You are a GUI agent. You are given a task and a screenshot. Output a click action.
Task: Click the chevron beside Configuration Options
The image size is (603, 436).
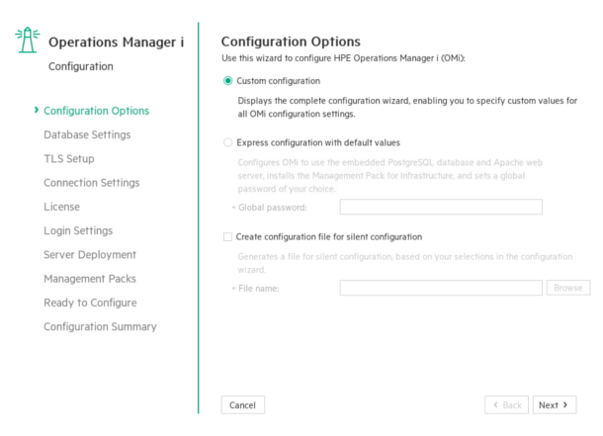coord(37,110)
